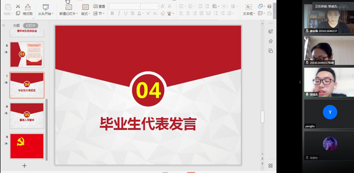This screenshot has height=173, width=354.
Task: Click the distributed alignment icon
Action: pos(208,13)
